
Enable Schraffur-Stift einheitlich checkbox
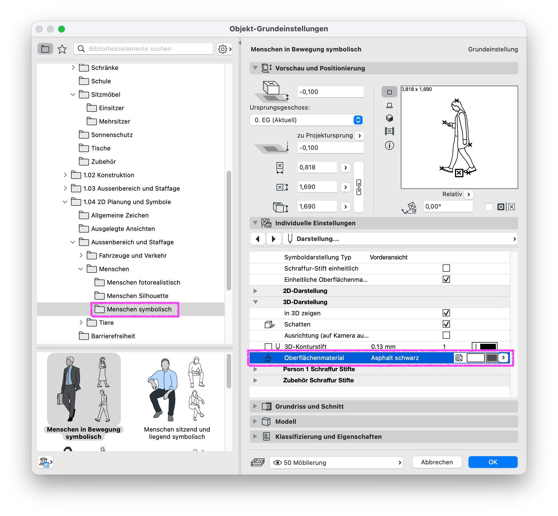pos(446,268)
